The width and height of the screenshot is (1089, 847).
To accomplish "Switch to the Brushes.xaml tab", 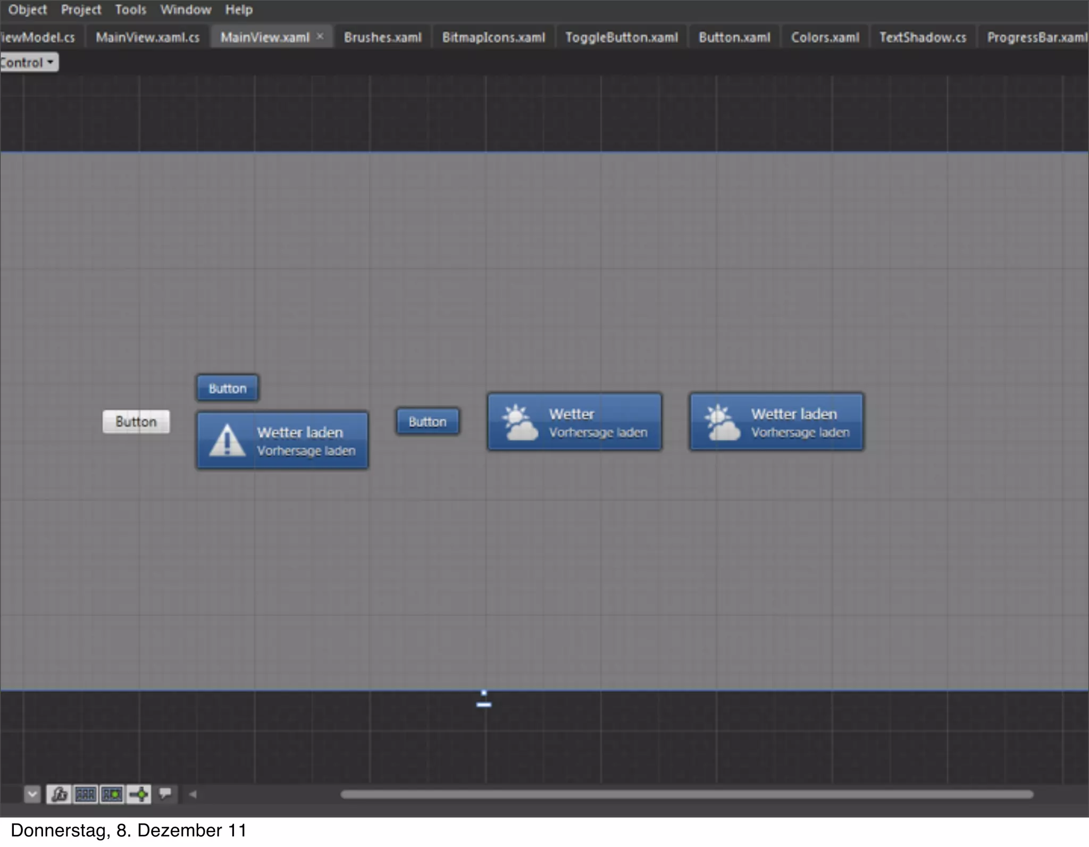I will (382, 37).
